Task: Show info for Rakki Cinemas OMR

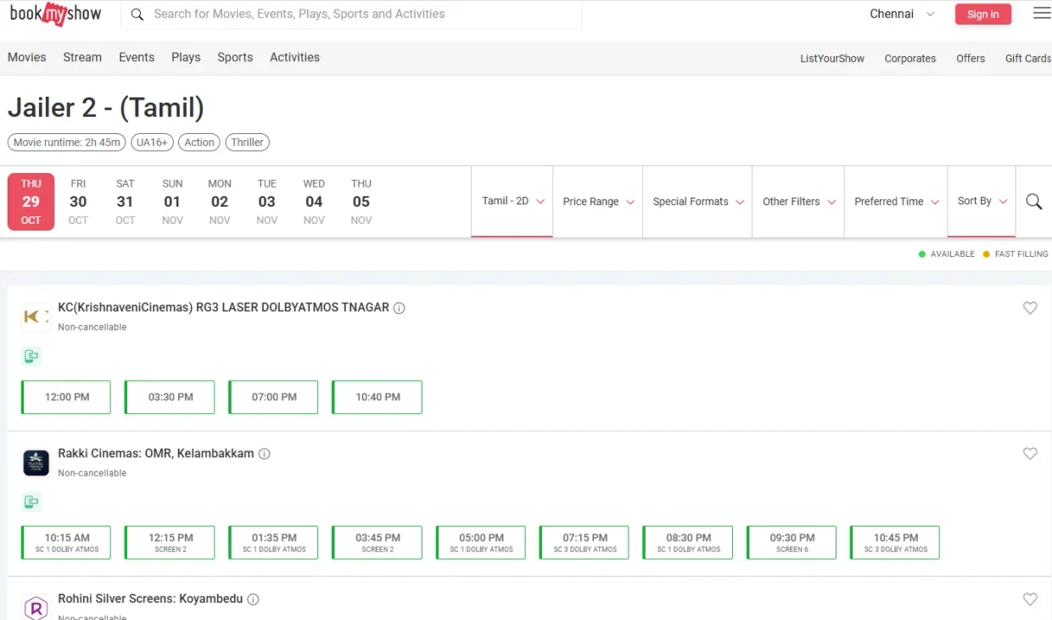Action: pyautogui.click(x=264, y=454)
